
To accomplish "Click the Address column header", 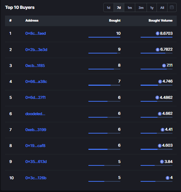I will (32, 21).
